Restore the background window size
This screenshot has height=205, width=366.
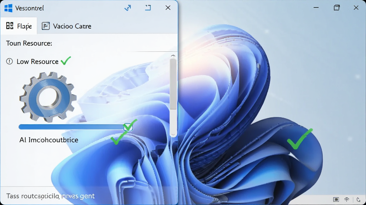click(337, 8)
